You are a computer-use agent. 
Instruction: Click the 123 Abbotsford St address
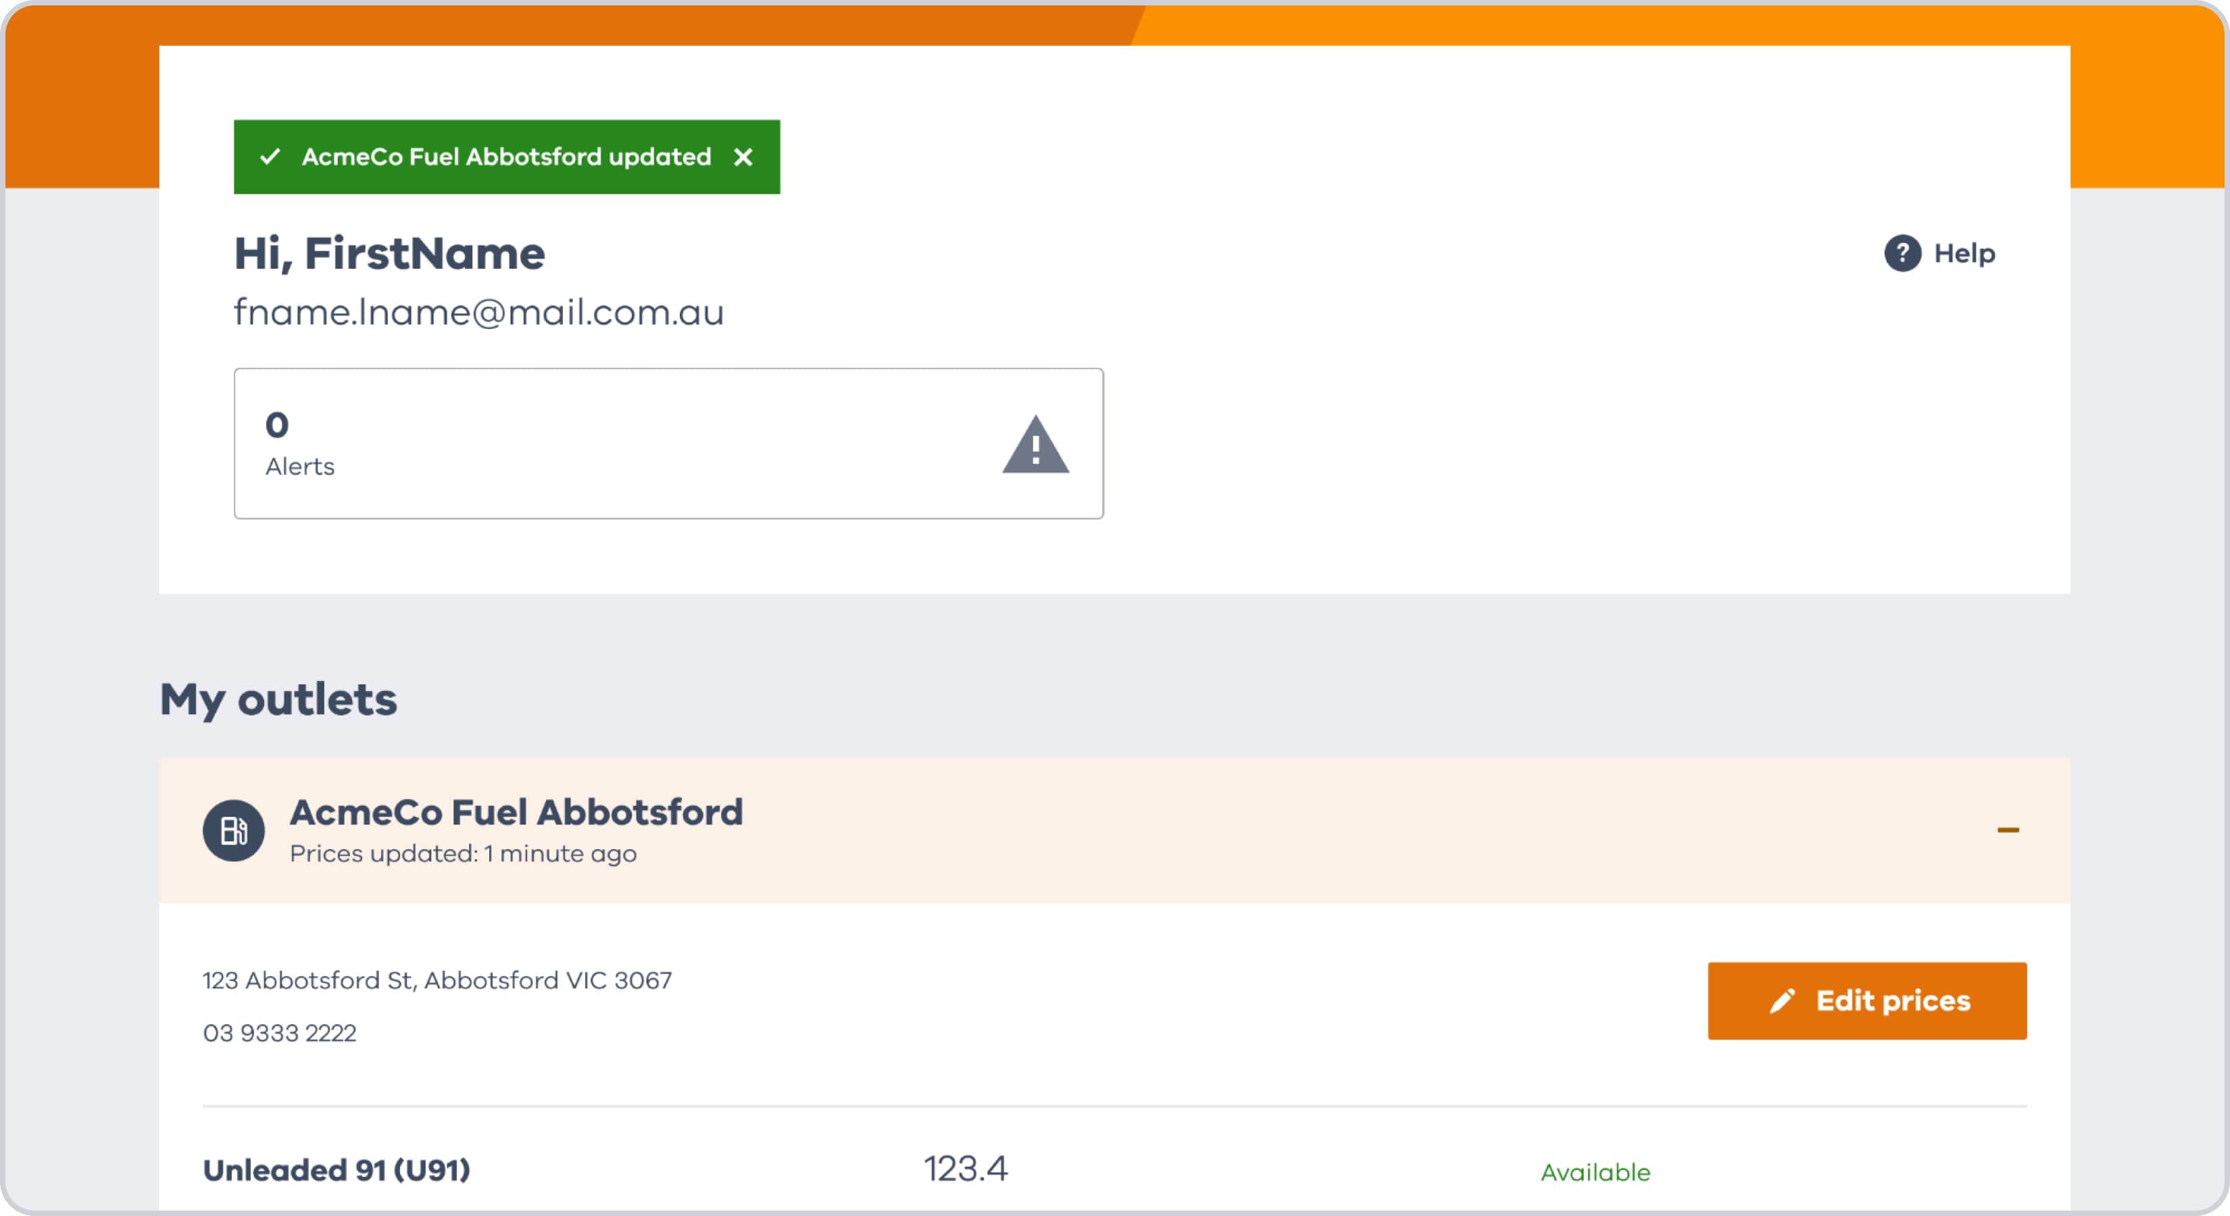pos(437,981)
